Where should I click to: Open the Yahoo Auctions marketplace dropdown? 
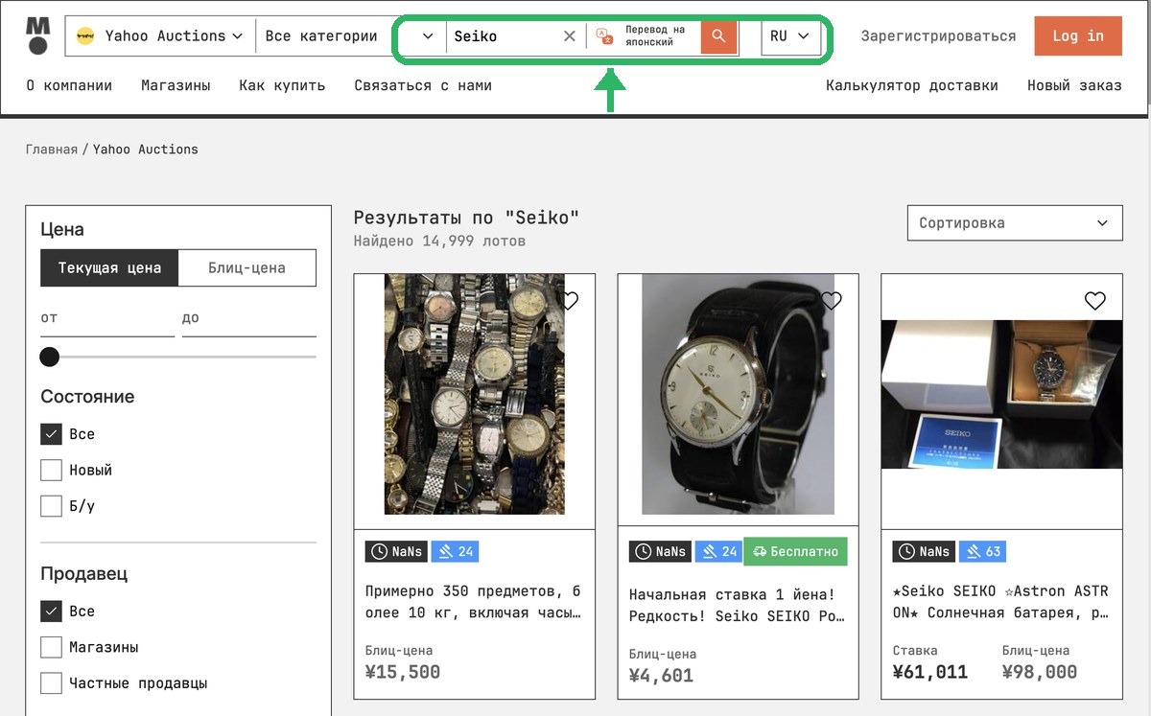click(x=159, y=36)
